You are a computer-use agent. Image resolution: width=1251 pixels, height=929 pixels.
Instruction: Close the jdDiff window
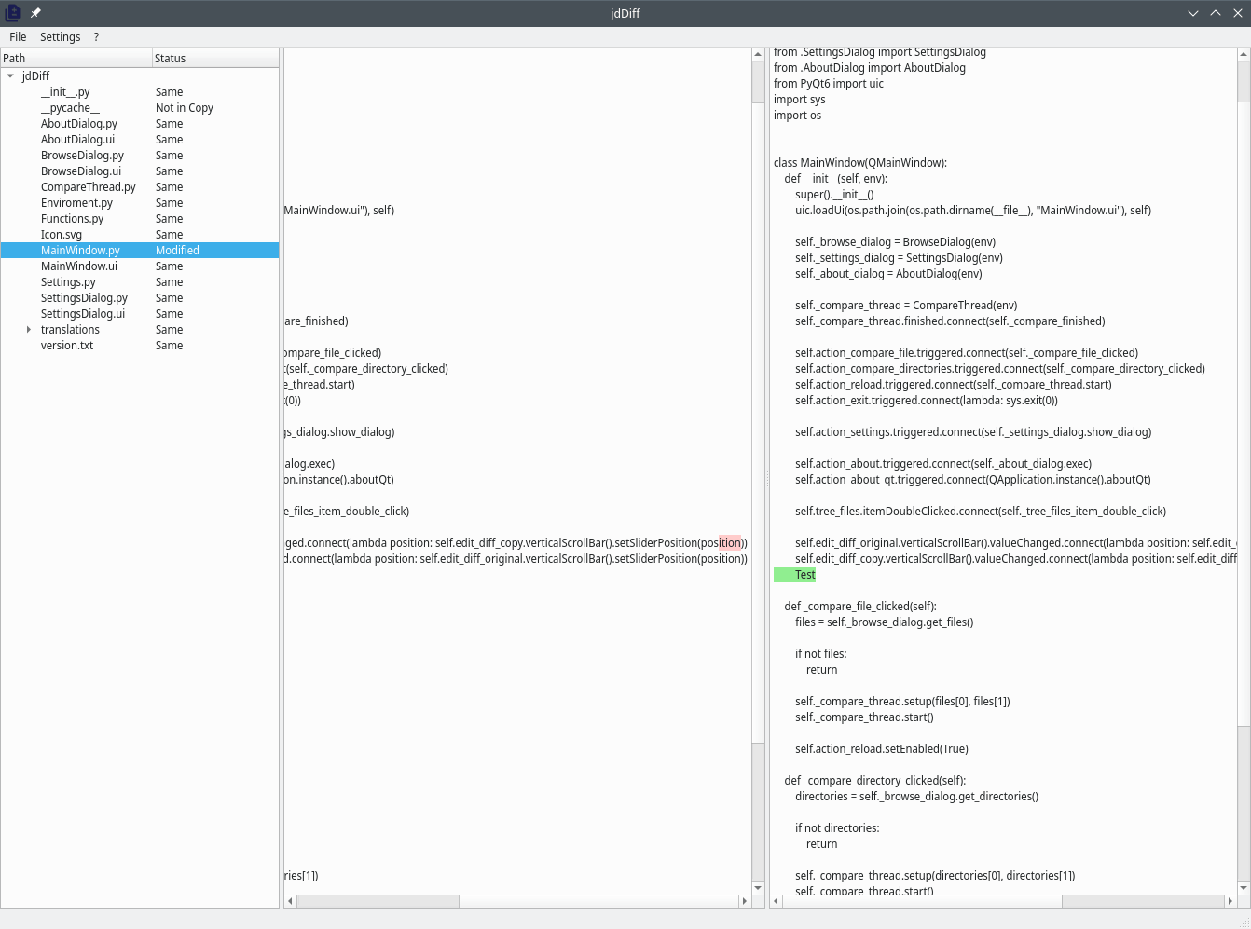[x=1237, y=13]
